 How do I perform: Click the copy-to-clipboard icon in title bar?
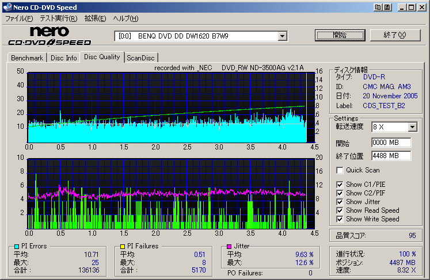(x=378, y=7)
